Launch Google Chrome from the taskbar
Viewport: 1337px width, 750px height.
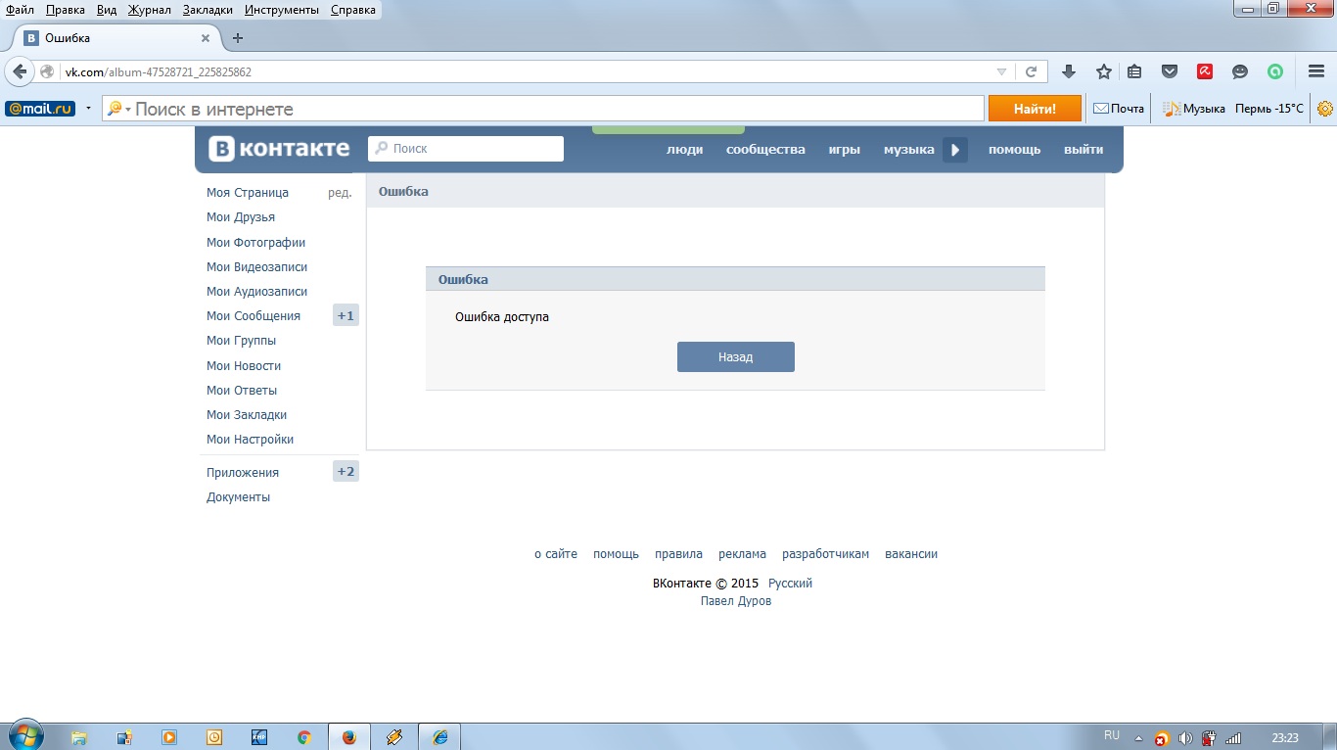pos(303,737)
